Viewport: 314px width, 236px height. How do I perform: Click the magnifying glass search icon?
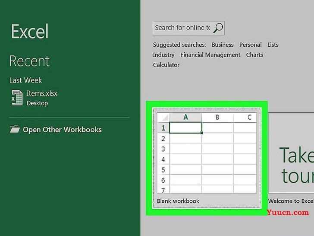tap(218, 28)
